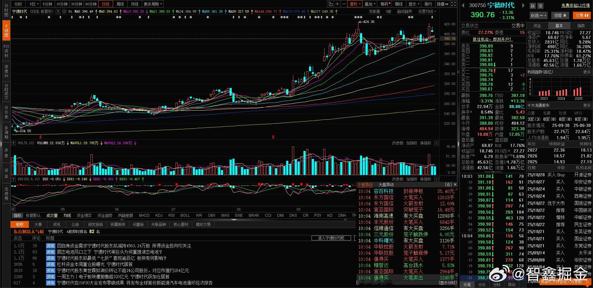
Task: Switch chart to 5分钟 period
Action: click(x=47, y=4)
